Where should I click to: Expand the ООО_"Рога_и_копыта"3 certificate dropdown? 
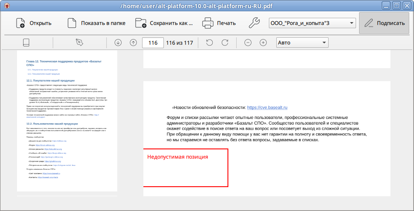pos(312,23)
